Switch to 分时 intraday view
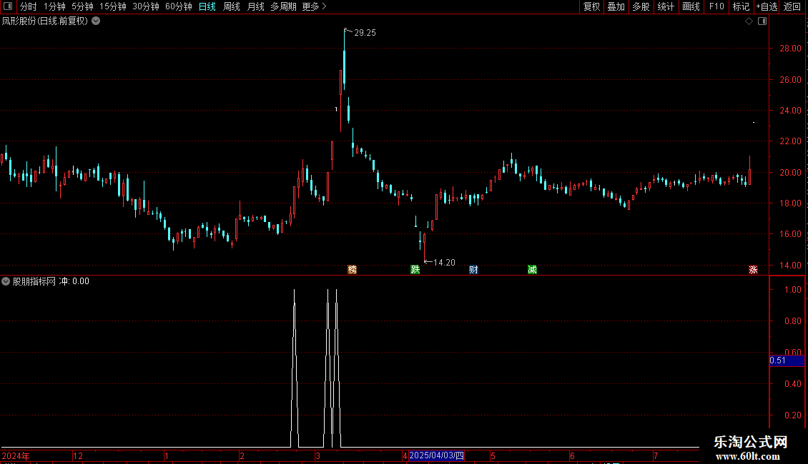 [x=29, y=6]
